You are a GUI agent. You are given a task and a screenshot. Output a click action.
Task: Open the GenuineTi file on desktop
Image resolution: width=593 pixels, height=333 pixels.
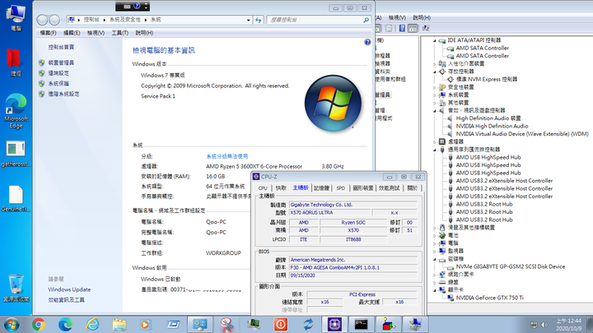pyautogui.click(x=16, y=199)
